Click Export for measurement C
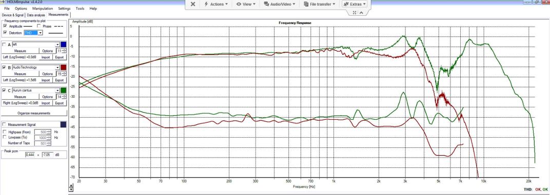Screen dimensions: 550x195 pos(60,103)
